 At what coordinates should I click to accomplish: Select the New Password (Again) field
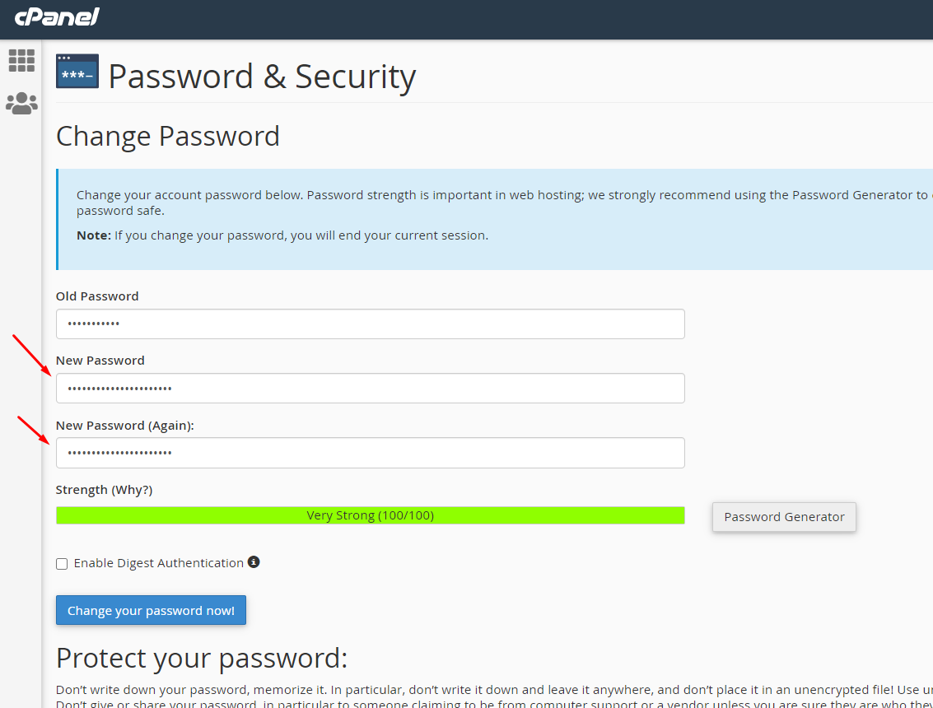370,453
